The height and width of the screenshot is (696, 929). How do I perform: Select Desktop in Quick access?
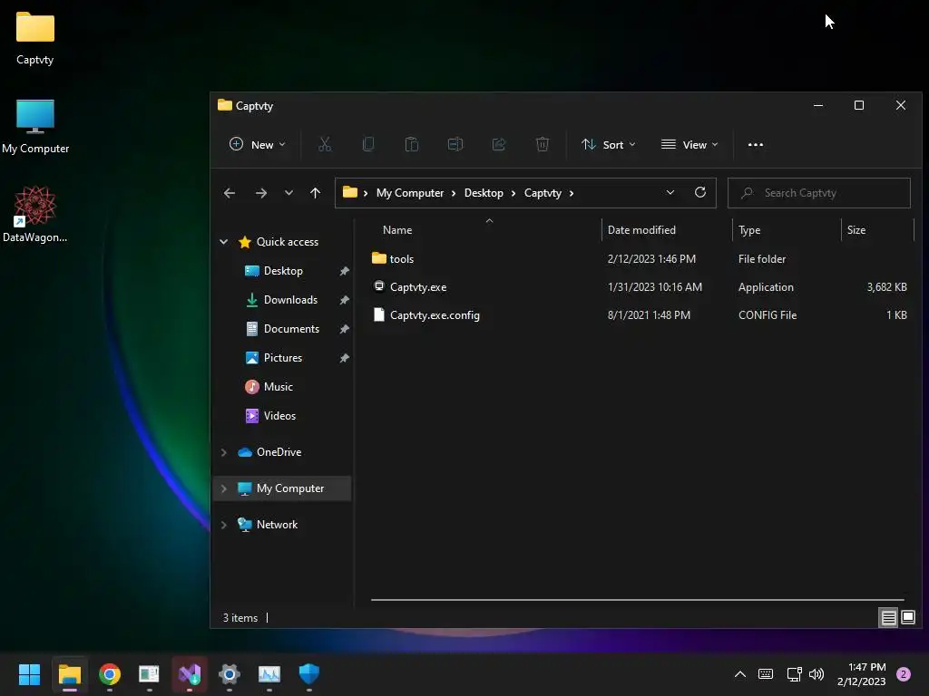[282, 270]
